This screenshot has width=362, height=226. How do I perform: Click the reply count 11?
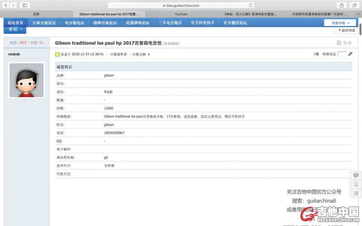41,43
